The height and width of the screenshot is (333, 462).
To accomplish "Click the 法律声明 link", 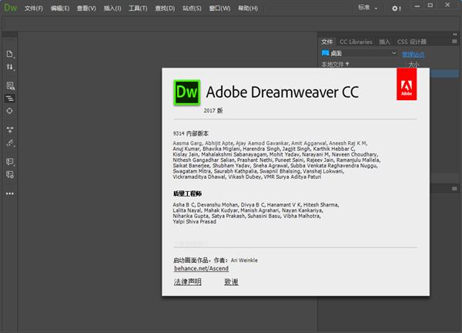I will (x=187, y=282).
